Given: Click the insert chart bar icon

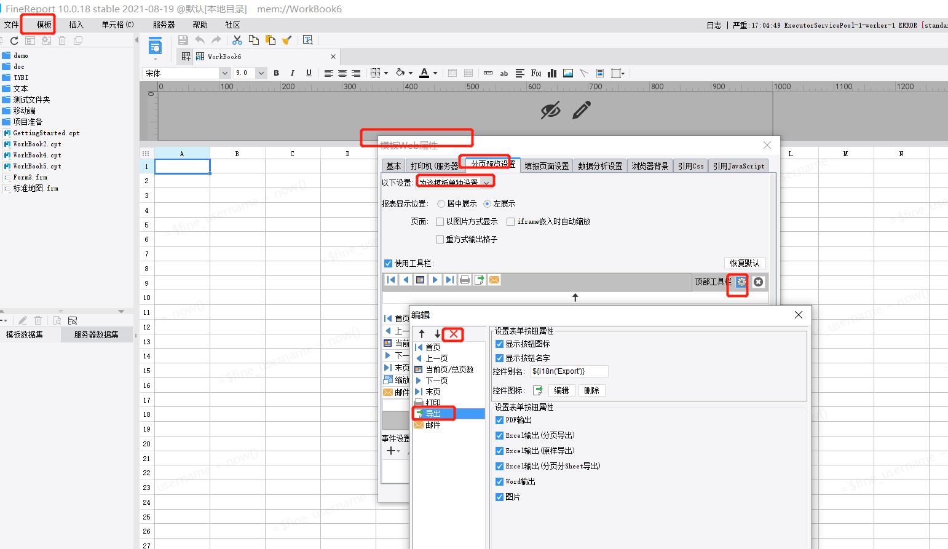Looking at the screenshot, I should (x=552, y=73).
